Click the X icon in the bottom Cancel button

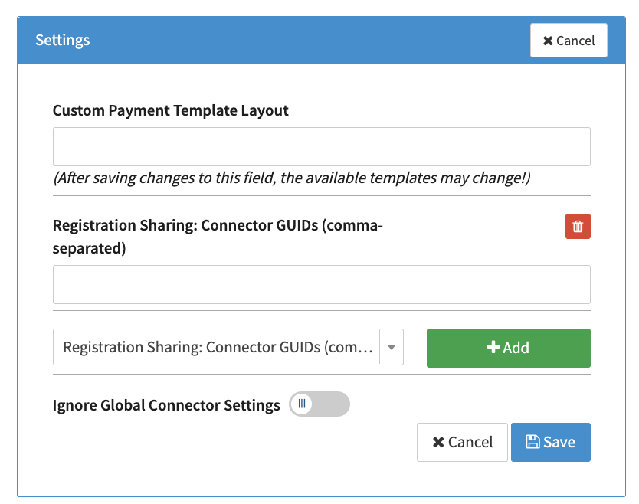click(x=438, y=442)
